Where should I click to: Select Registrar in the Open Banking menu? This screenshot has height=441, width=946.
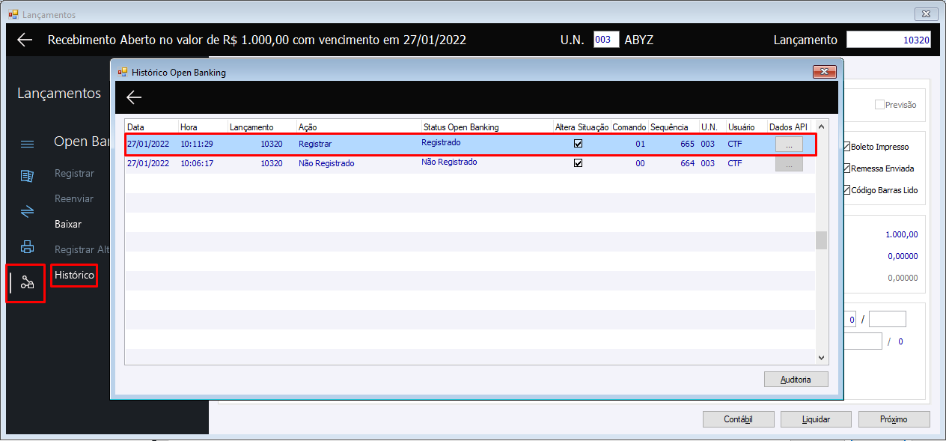coord(74,173)
